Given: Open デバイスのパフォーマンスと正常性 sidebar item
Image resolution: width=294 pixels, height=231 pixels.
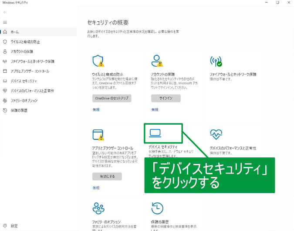Looking at the screenshot, I should (32, 91).
